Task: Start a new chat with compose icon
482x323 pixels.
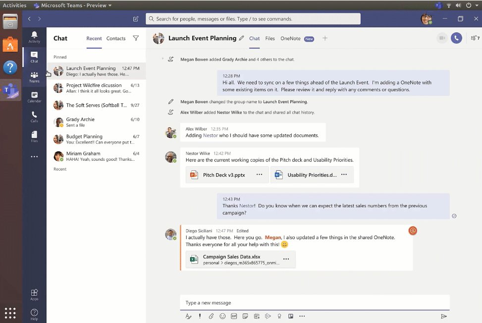Action: click(136, 19)
